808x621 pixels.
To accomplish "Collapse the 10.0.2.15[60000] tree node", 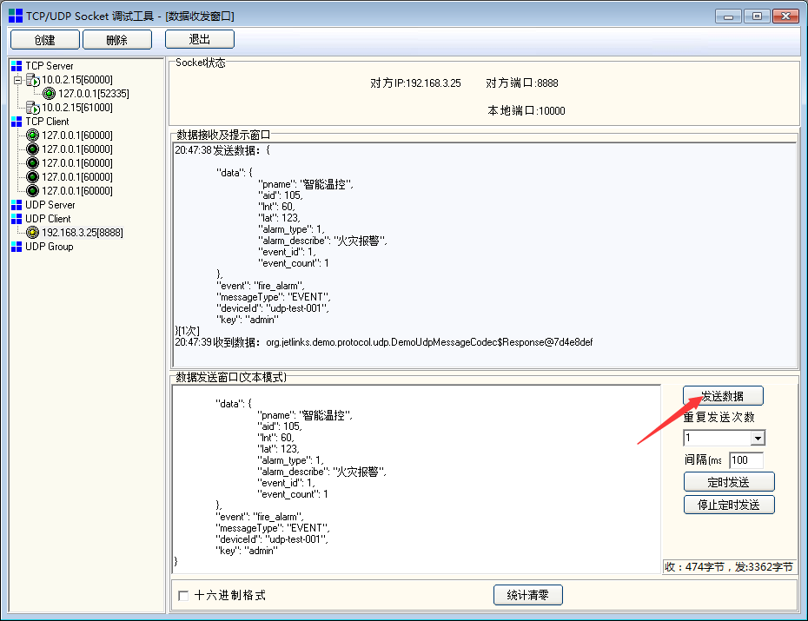I will point(17,80).
